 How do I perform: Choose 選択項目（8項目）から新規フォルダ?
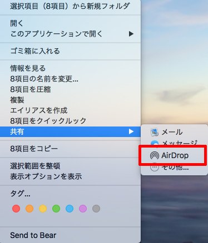tap(70, 7)
